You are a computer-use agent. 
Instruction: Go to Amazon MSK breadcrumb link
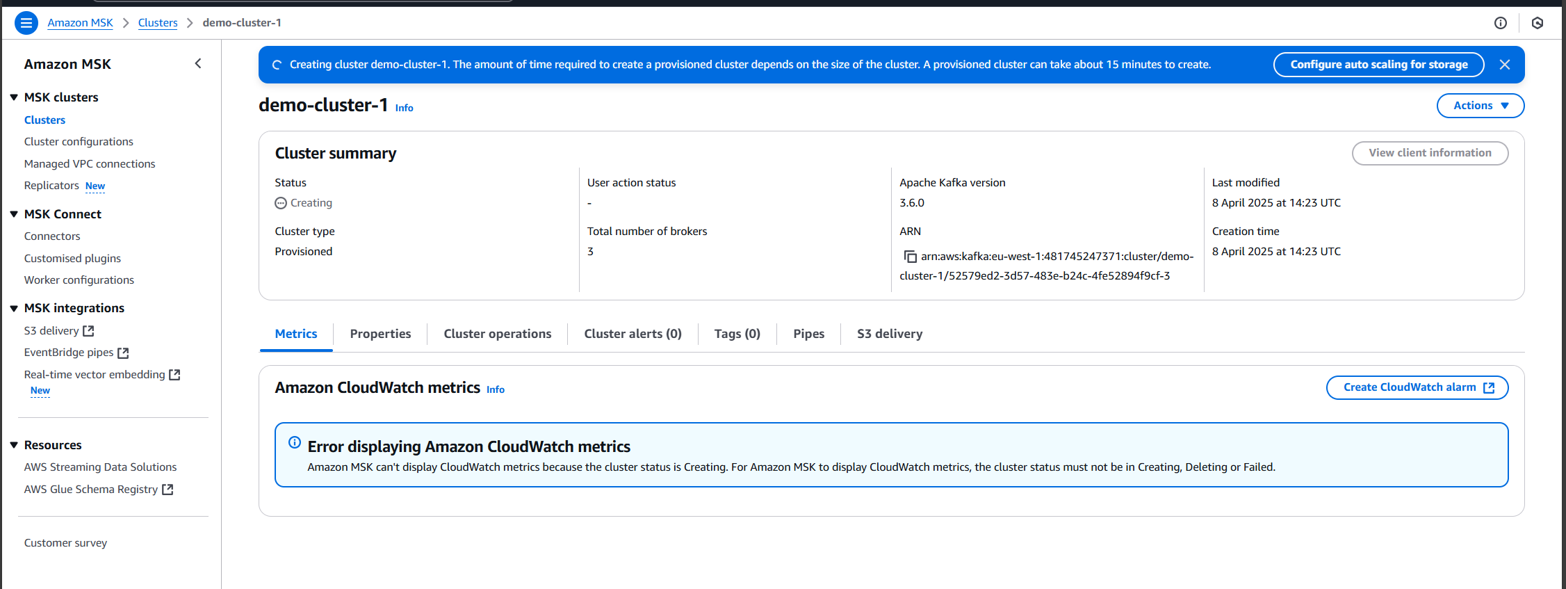(80, 23)
